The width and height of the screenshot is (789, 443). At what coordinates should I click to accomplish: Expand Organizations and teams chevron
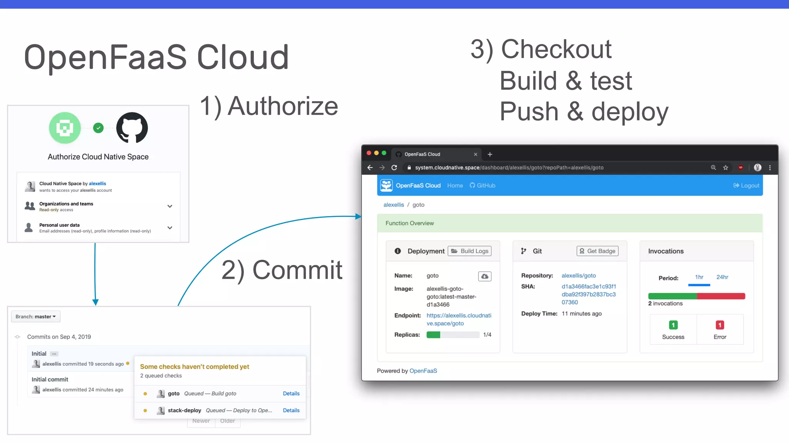pos(170,206)
